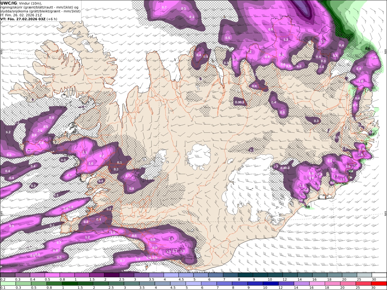Click the "slydda/snjókoma" legend description line
This screenshot has width=387, height=290.
tap(41, 11)
